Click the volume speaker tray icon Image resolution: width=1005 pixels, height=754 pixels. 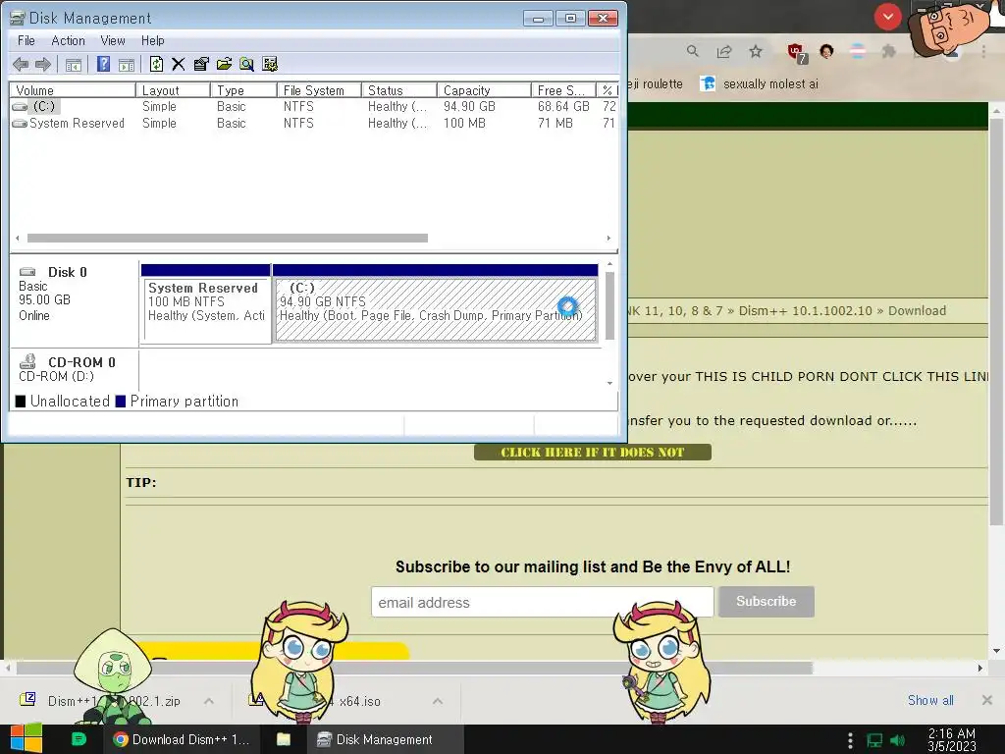click(898, 740)
